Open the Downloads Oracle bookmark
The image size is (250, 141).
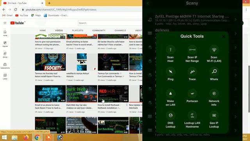[x=56, y=15]
